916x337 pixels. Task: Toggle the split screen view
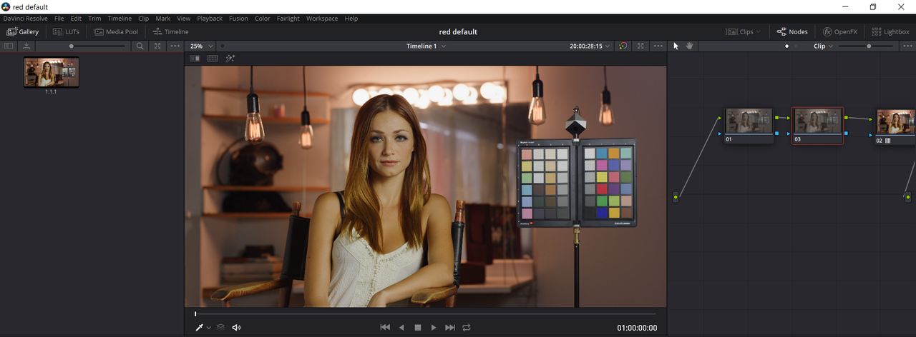tap(213, 59)
